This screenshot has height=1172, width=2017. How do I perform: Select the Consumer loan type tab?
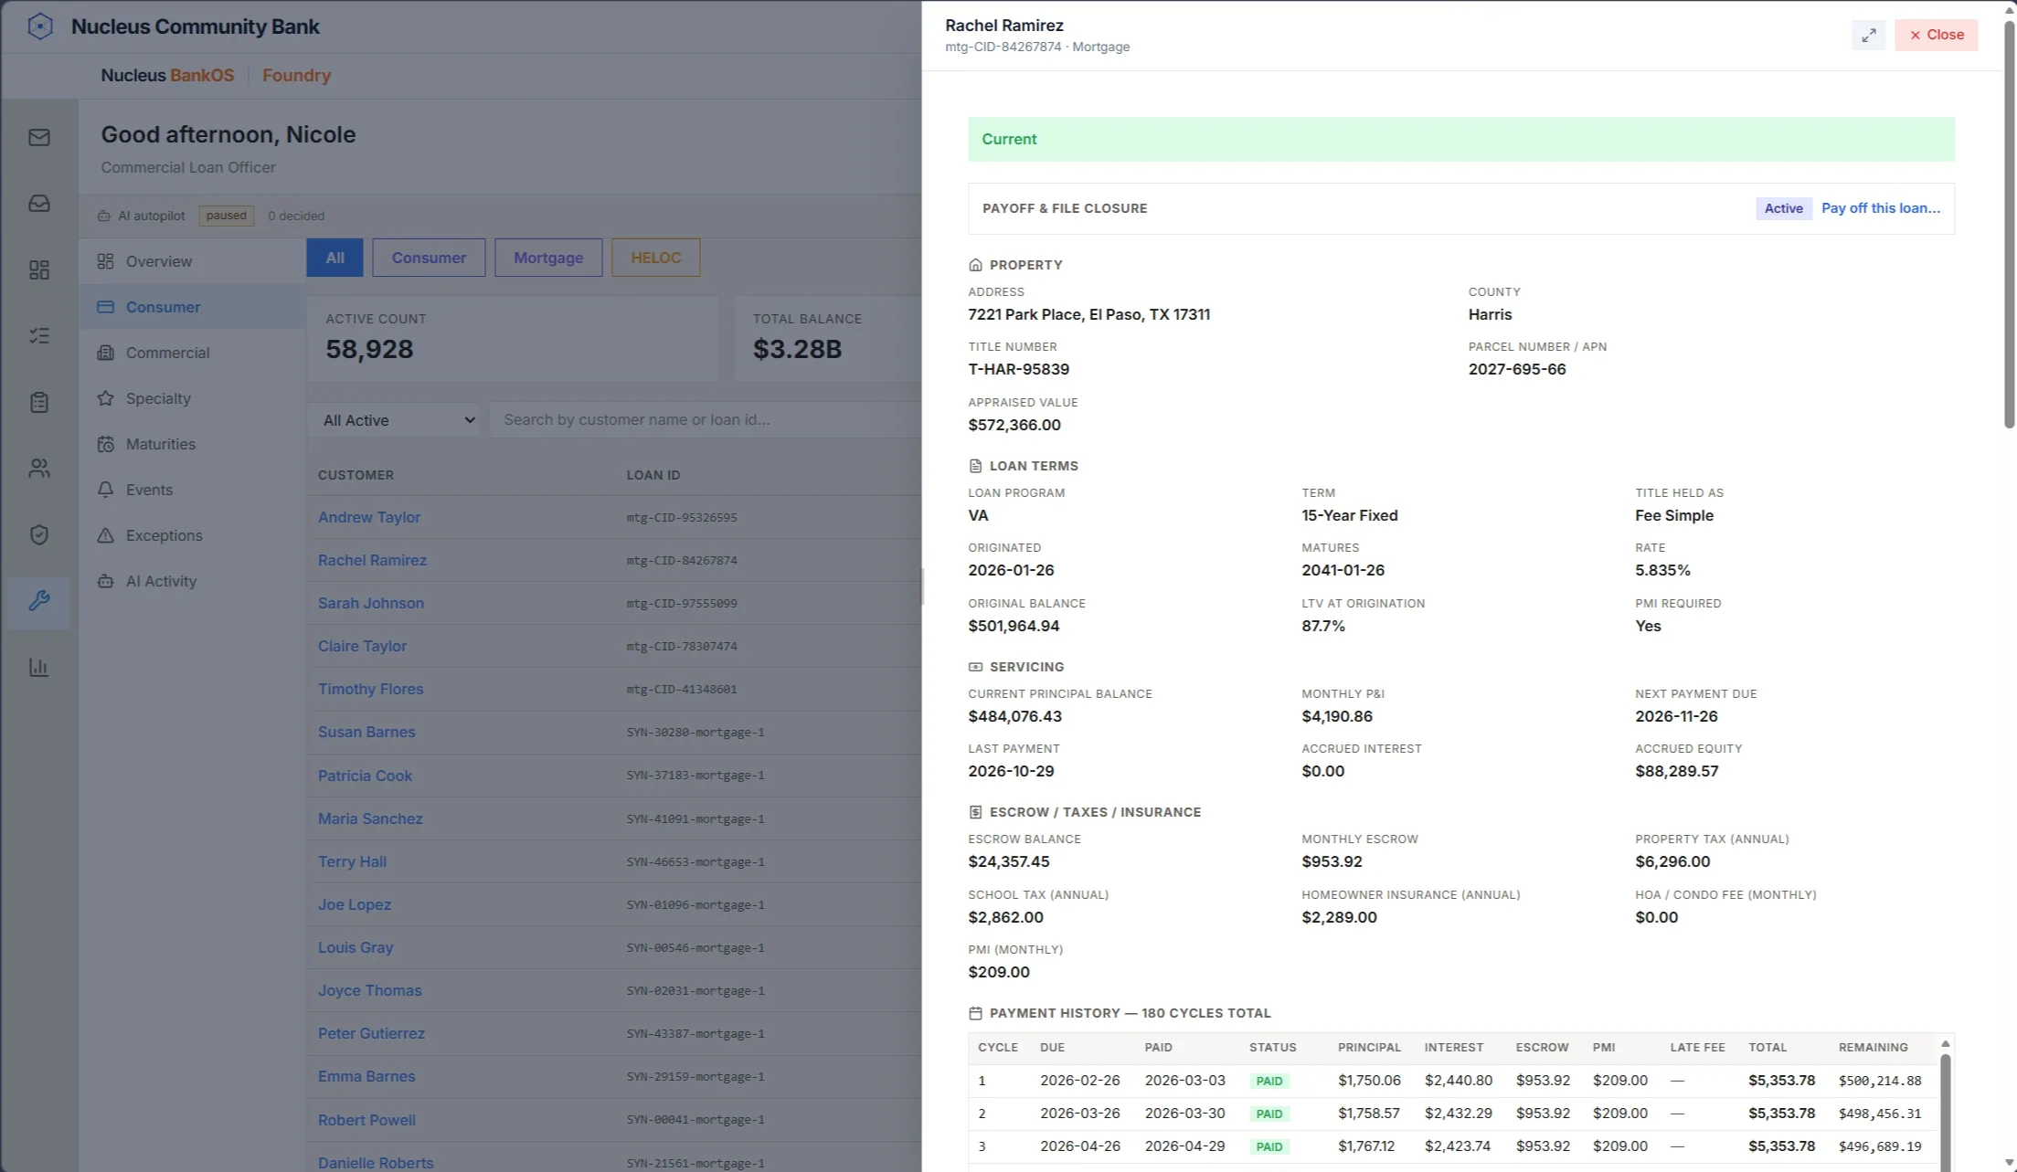click(429, 258)
